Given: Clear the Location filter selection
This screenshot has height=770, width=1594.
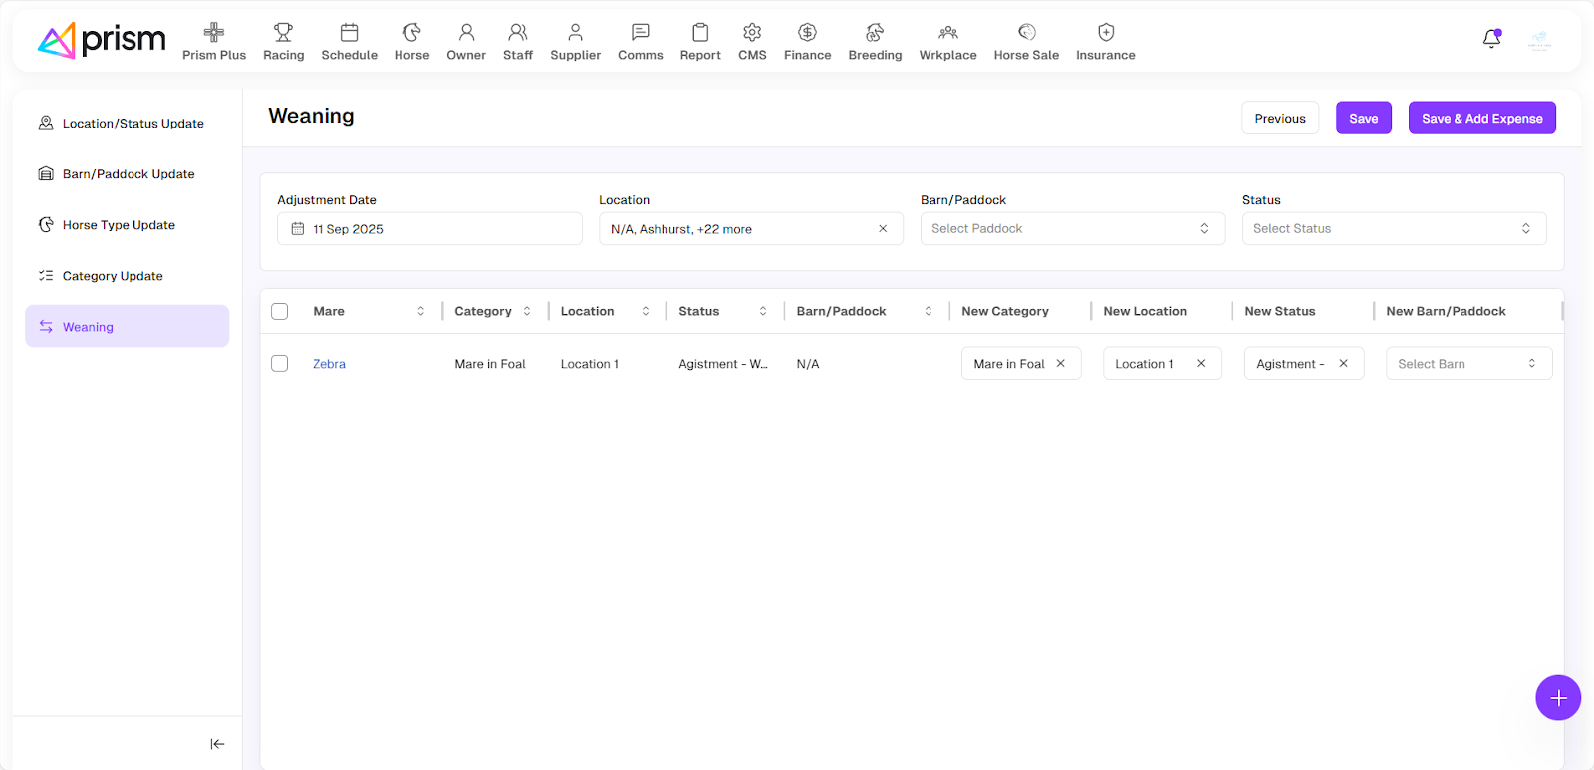Looking at the screenshot, I should click(x=883, y=229).
